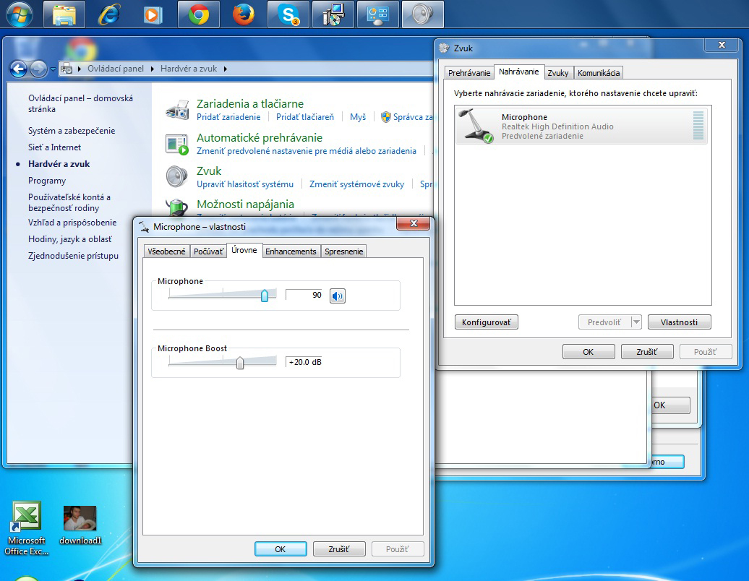Expand arrow after Hardvér a zvuk breadcrumb
The image size is (749, 581).
[225, 69]
